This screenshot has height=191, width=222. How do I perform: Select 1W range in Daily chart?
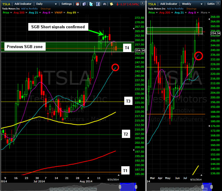coord(81,189)
